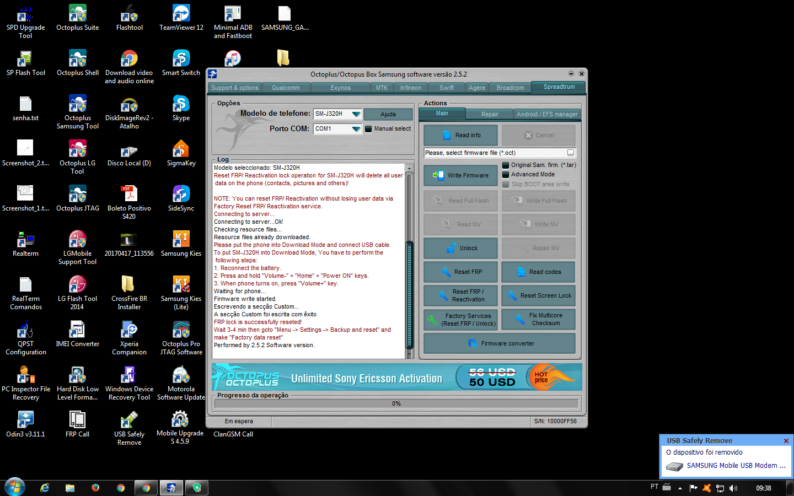The width and height of the screenshot is (794, 496).
Task: Select the Octoplus LG Tool icon
Action: [x=78, y=158]
